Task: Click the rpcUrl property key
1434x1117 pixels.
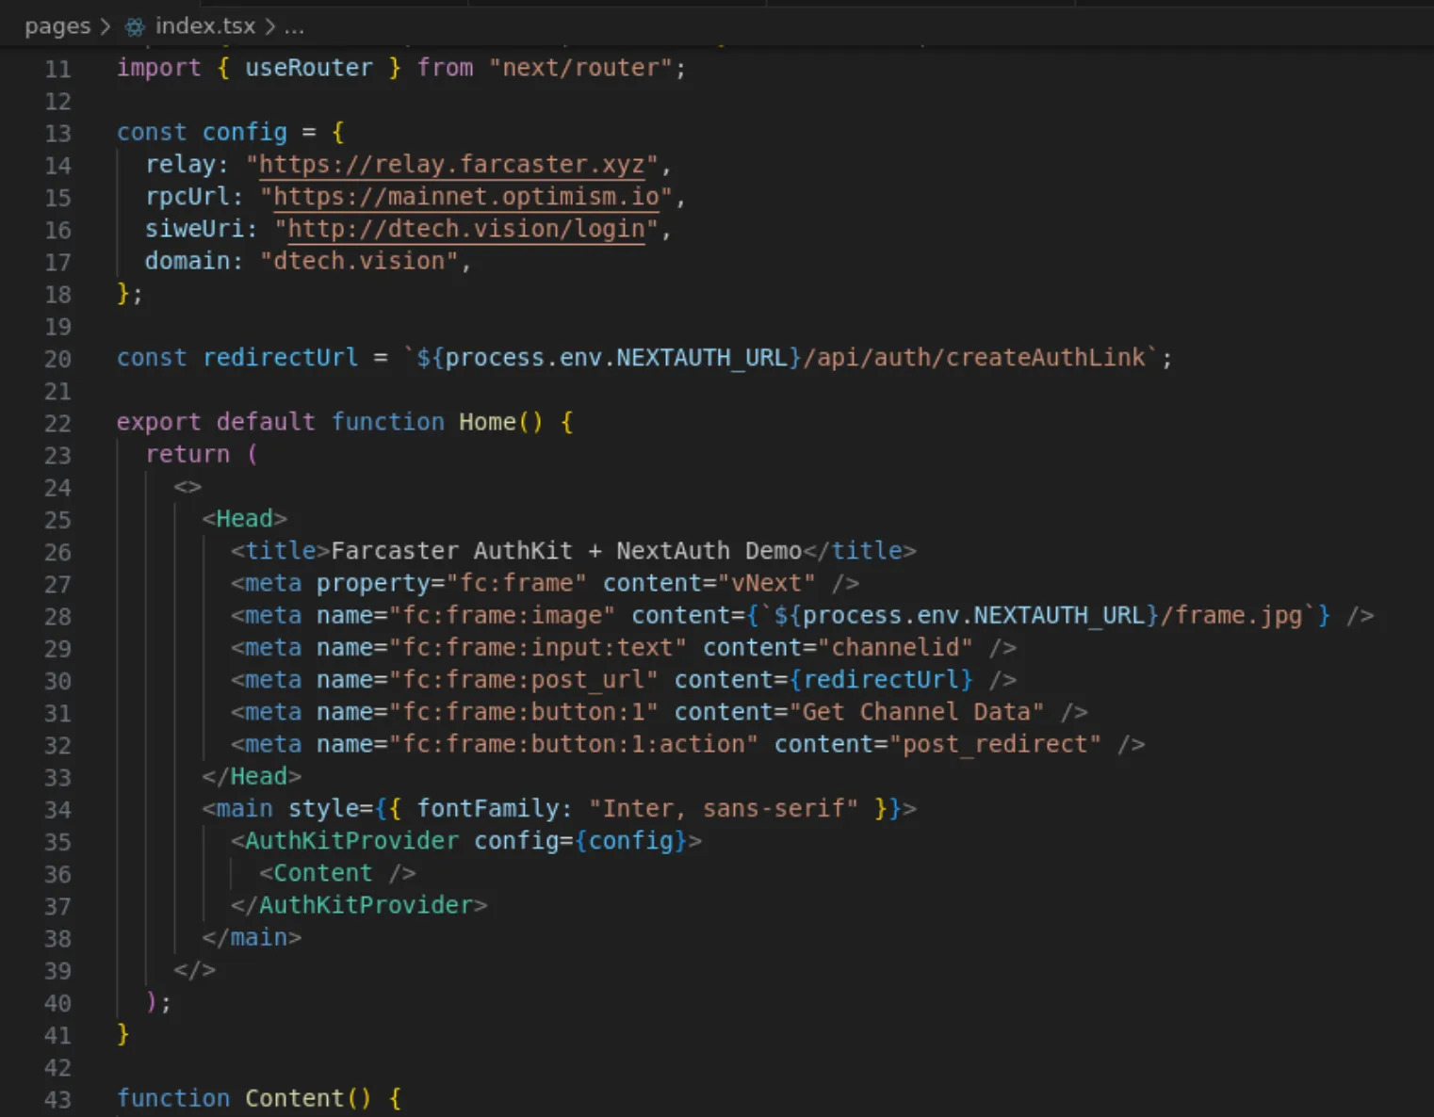Action: pos(187,197)
